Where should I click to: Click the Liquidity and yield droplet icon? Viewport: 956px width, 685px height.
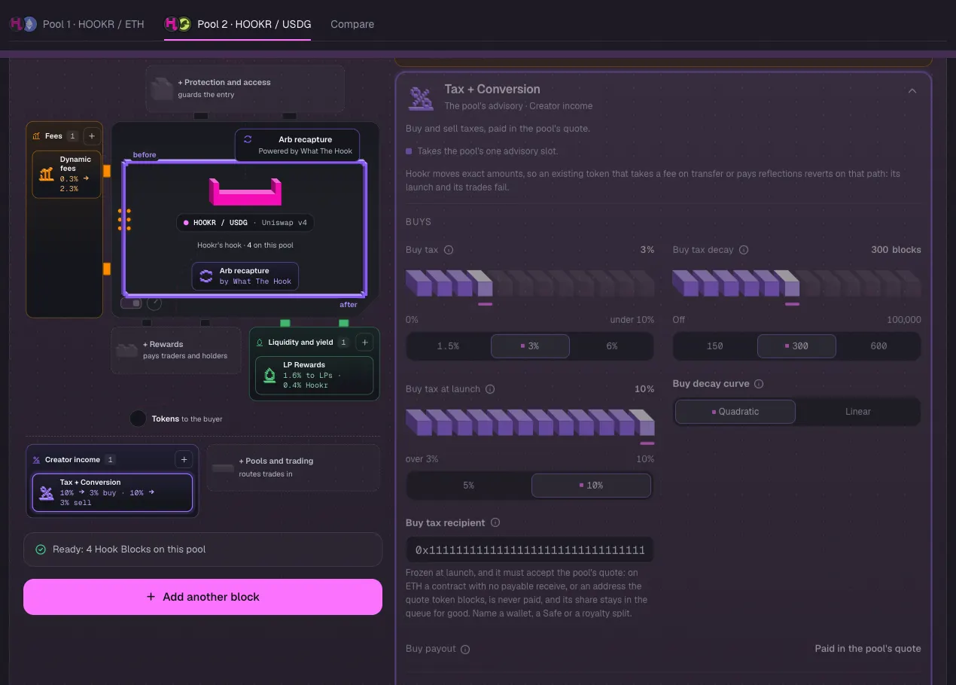click(260, 342)
